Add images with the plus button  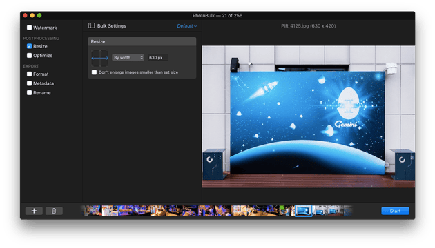pos(34,211)
